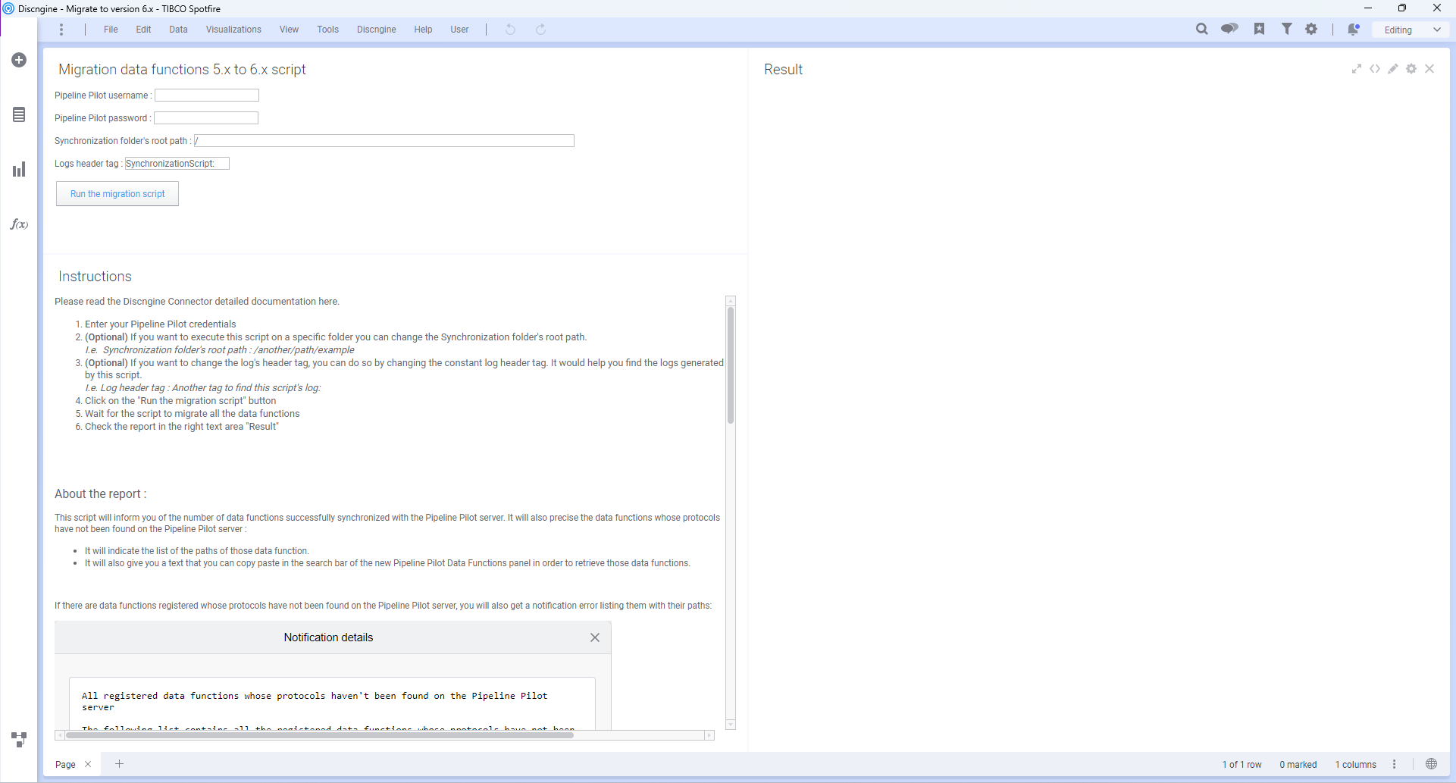The image size is (1456, 783).
Task: Click the 'About the report :' heading
Action: [x=100, y=494]
